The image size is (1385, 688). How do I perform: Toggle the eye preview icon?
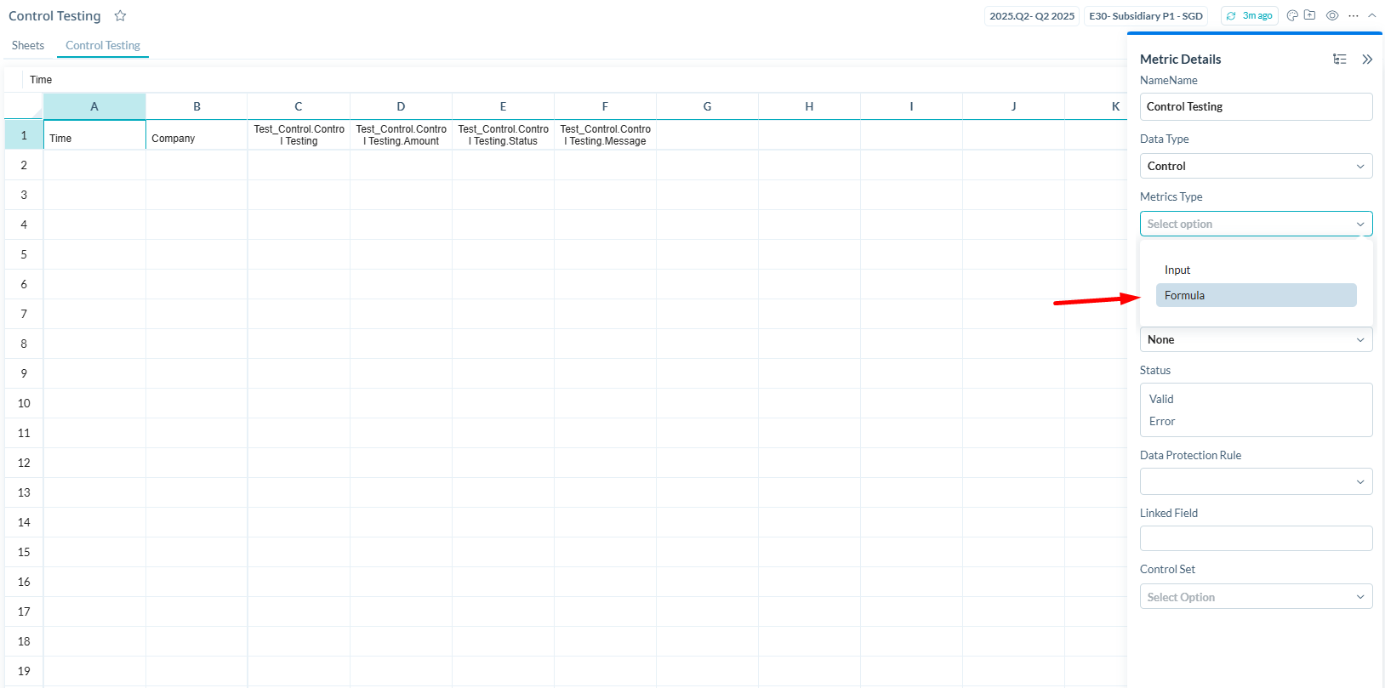1332,15
